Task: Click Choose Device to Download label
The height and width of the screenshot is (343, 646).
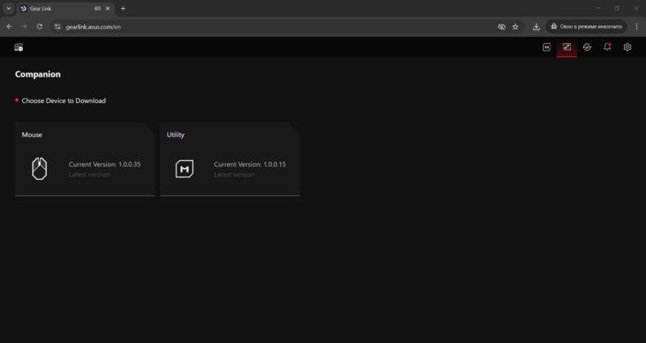Action: (64, 100)
